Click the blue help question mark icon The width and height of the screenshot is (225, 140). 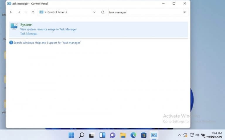[x=11, y=42]
